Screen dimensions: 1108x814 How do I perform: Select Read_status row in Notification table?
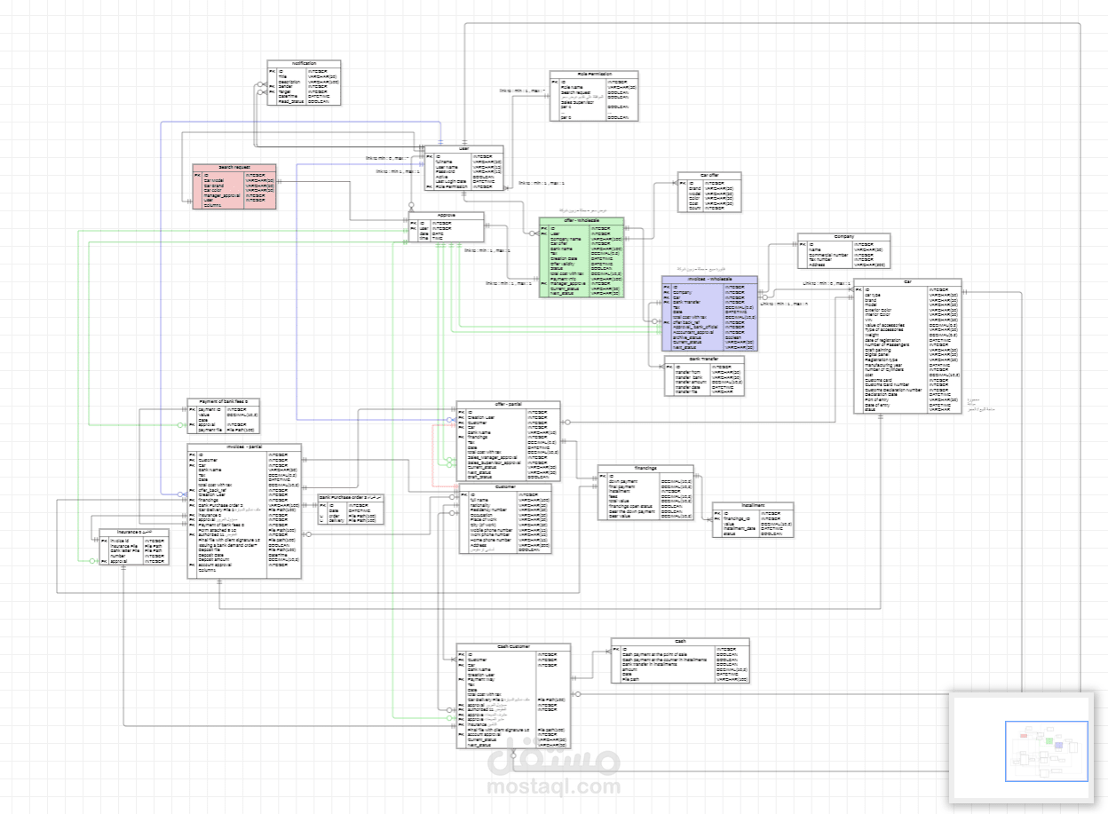pyautogui.click(x=303, y=102)
